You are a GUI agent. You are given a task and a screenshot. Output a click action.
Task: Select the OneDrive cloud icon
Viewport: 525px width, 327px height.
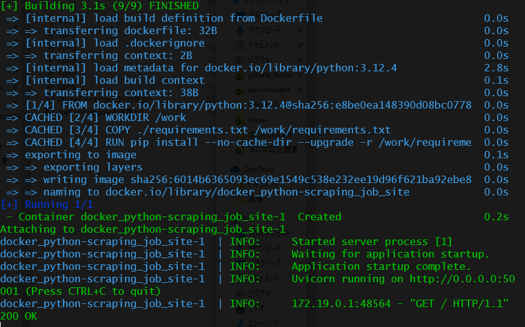click(235, 169)
